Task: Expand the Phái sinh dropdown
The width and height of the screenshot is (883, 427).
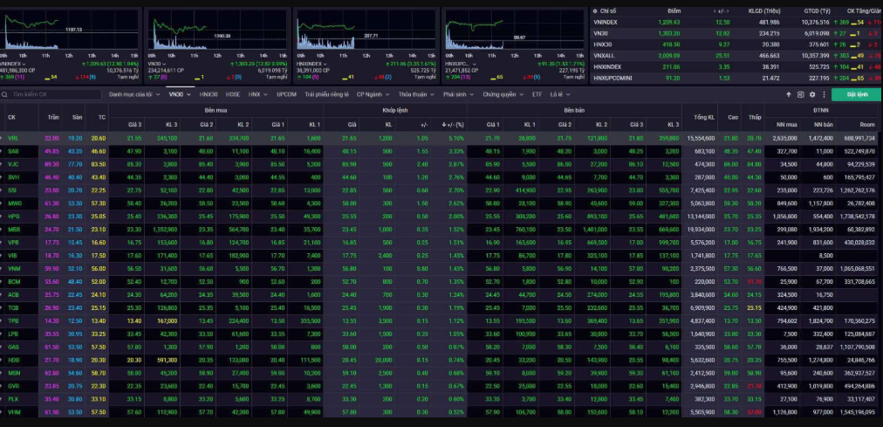Action: coord(471,94)
